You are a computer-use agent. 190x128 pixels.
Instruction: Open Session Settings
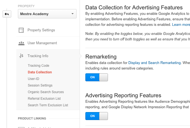point(40,85)
